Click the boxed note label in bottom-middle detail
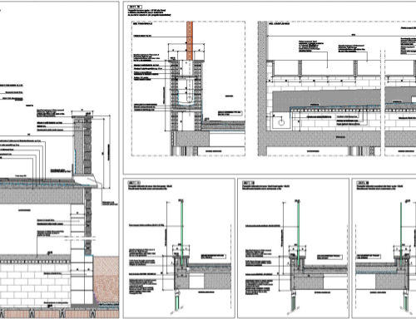The height and width of the screenshot is (319, 416). pyautogui.click(x=329, y=257)
